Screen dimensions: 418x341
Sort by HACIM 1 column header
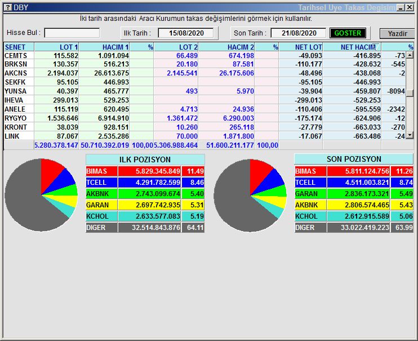(x=104, y=47)
